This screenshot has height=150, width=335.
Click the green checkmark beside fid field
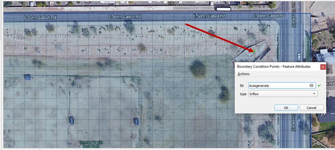pos(319,86)
